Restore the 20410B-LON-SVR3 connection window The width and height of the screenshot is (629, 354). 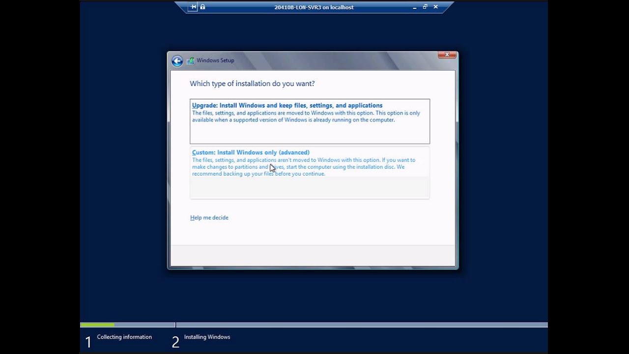click(x=425, y=7)
